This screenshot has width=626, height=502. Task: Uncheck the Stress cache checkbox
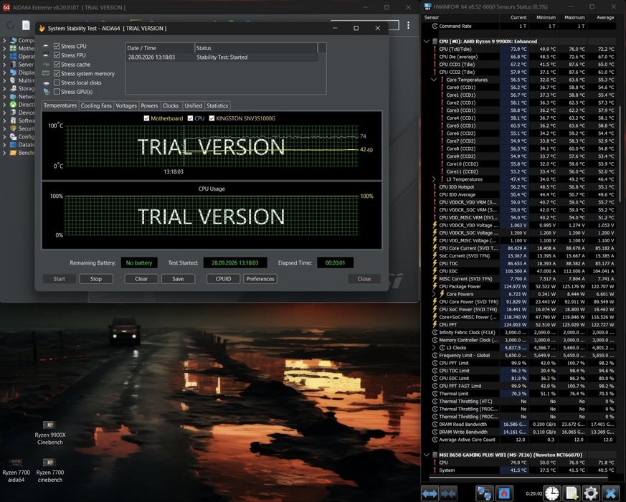(57, 65)
